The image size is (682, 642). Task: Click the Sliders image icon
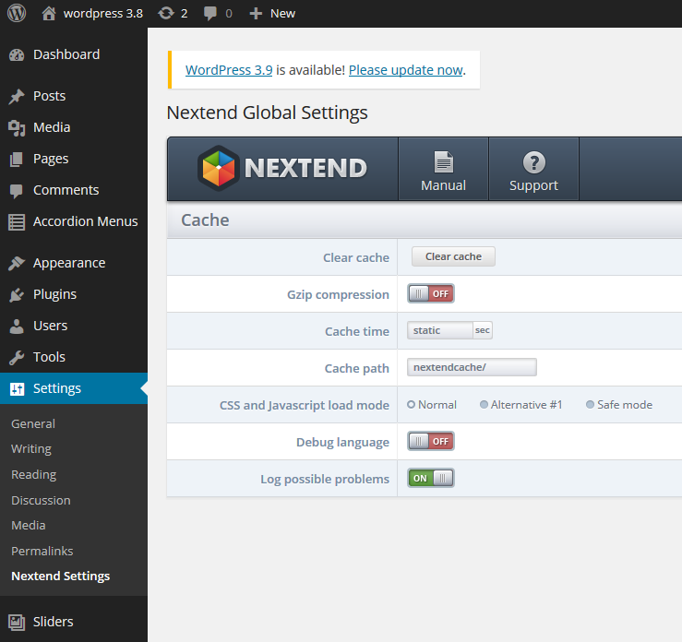17,622
